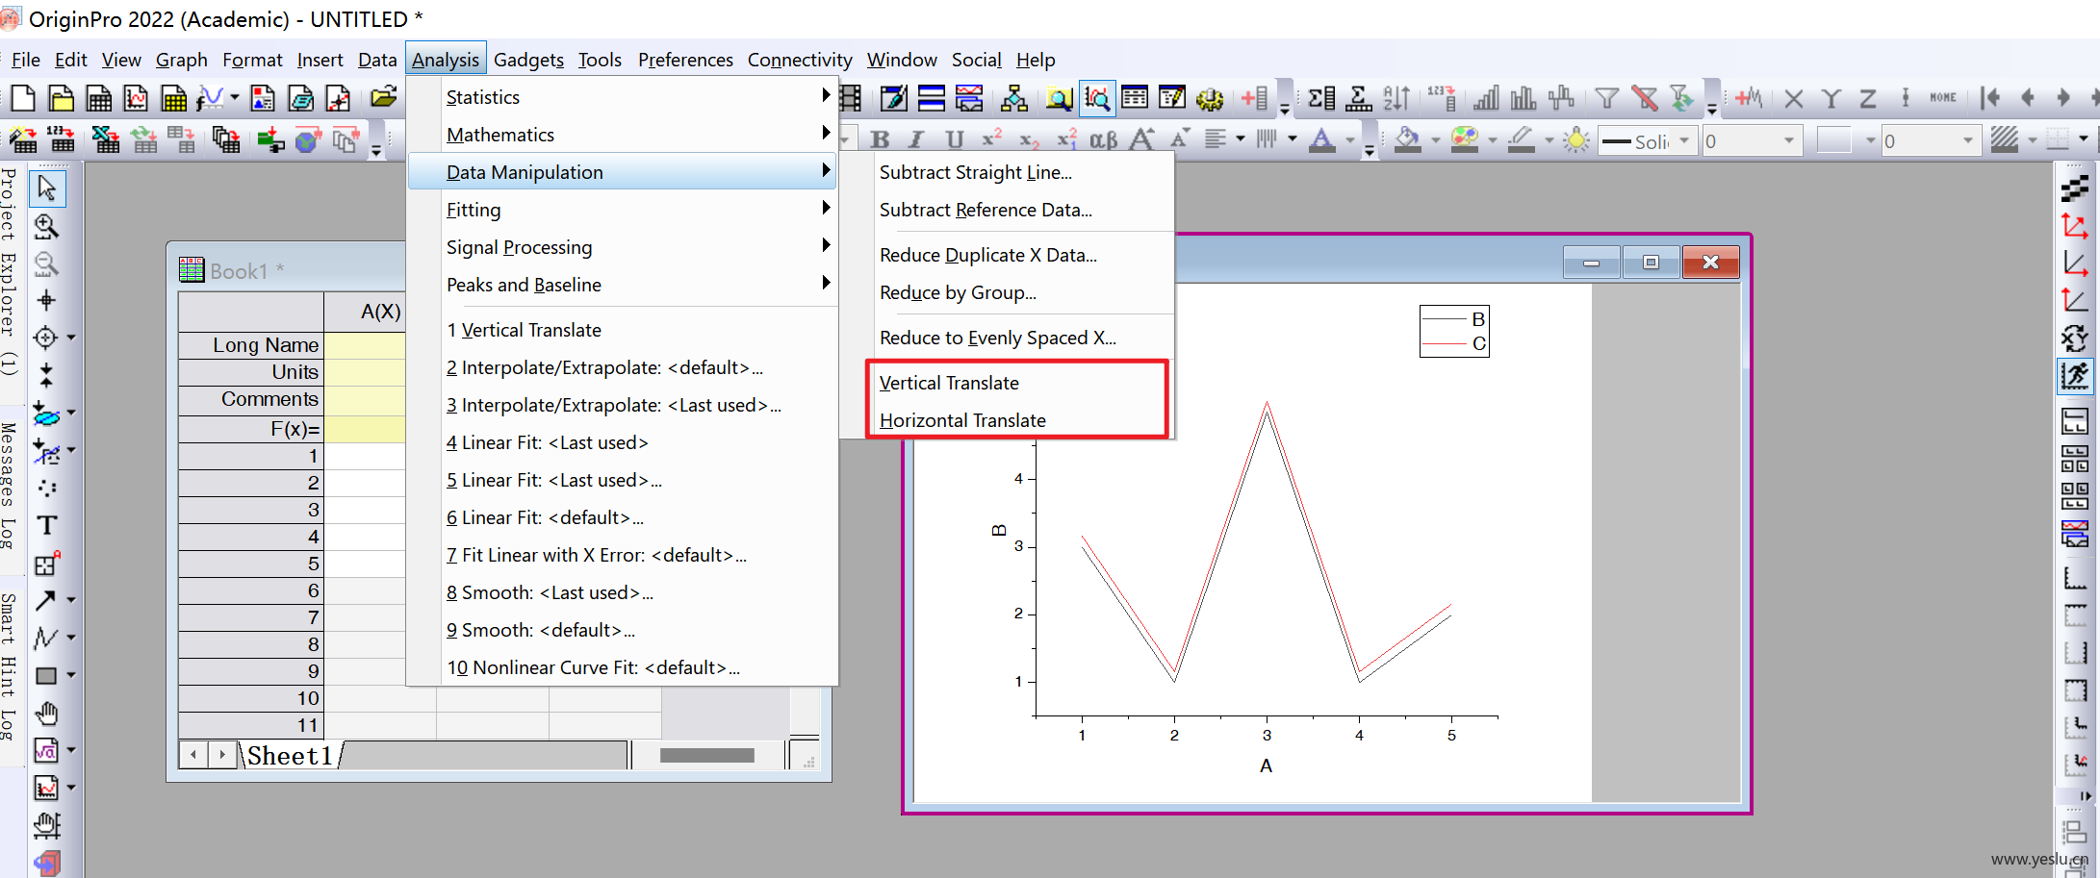2100x878 pixels.
Task: Open the line width combo box
Action: tap(1752, 141)
